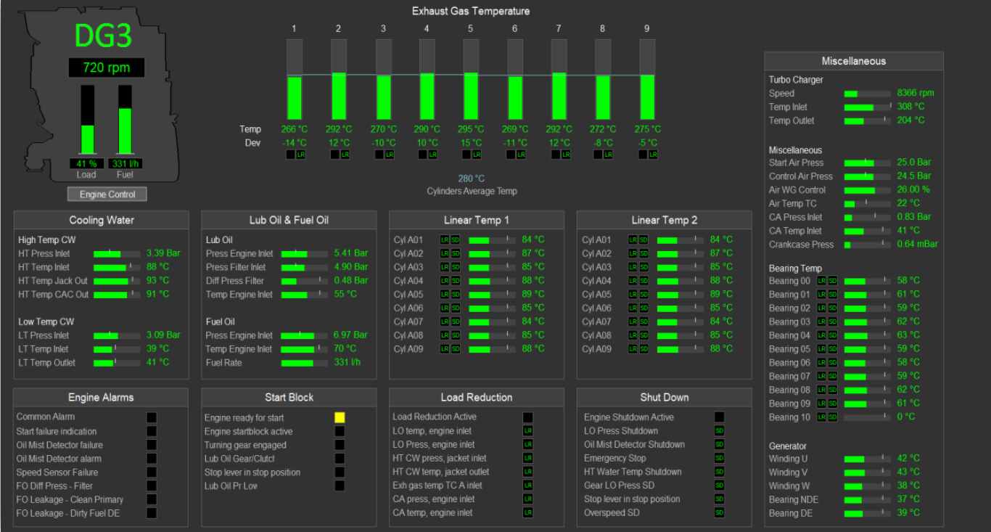This screenshot has width=991, height=532.
Task: Click the Bearing DE 39 °C value
Action: tap(908, 513)
